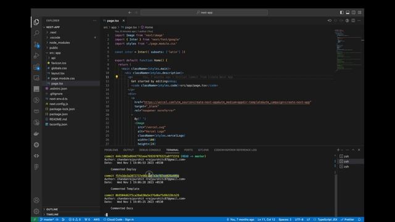The image size is (395, 222).
Task: Open globals.css in the file tree
Action: tap(59, 68)
